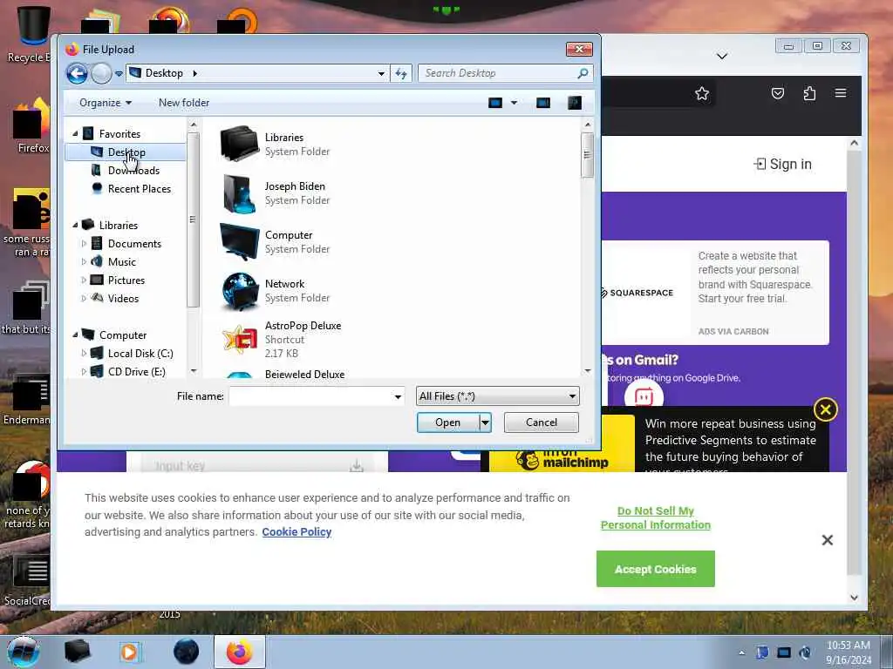Viewport: 893px width, 669px height.
Task: Select the Joseph Biden folder icon
Action: 238,193
